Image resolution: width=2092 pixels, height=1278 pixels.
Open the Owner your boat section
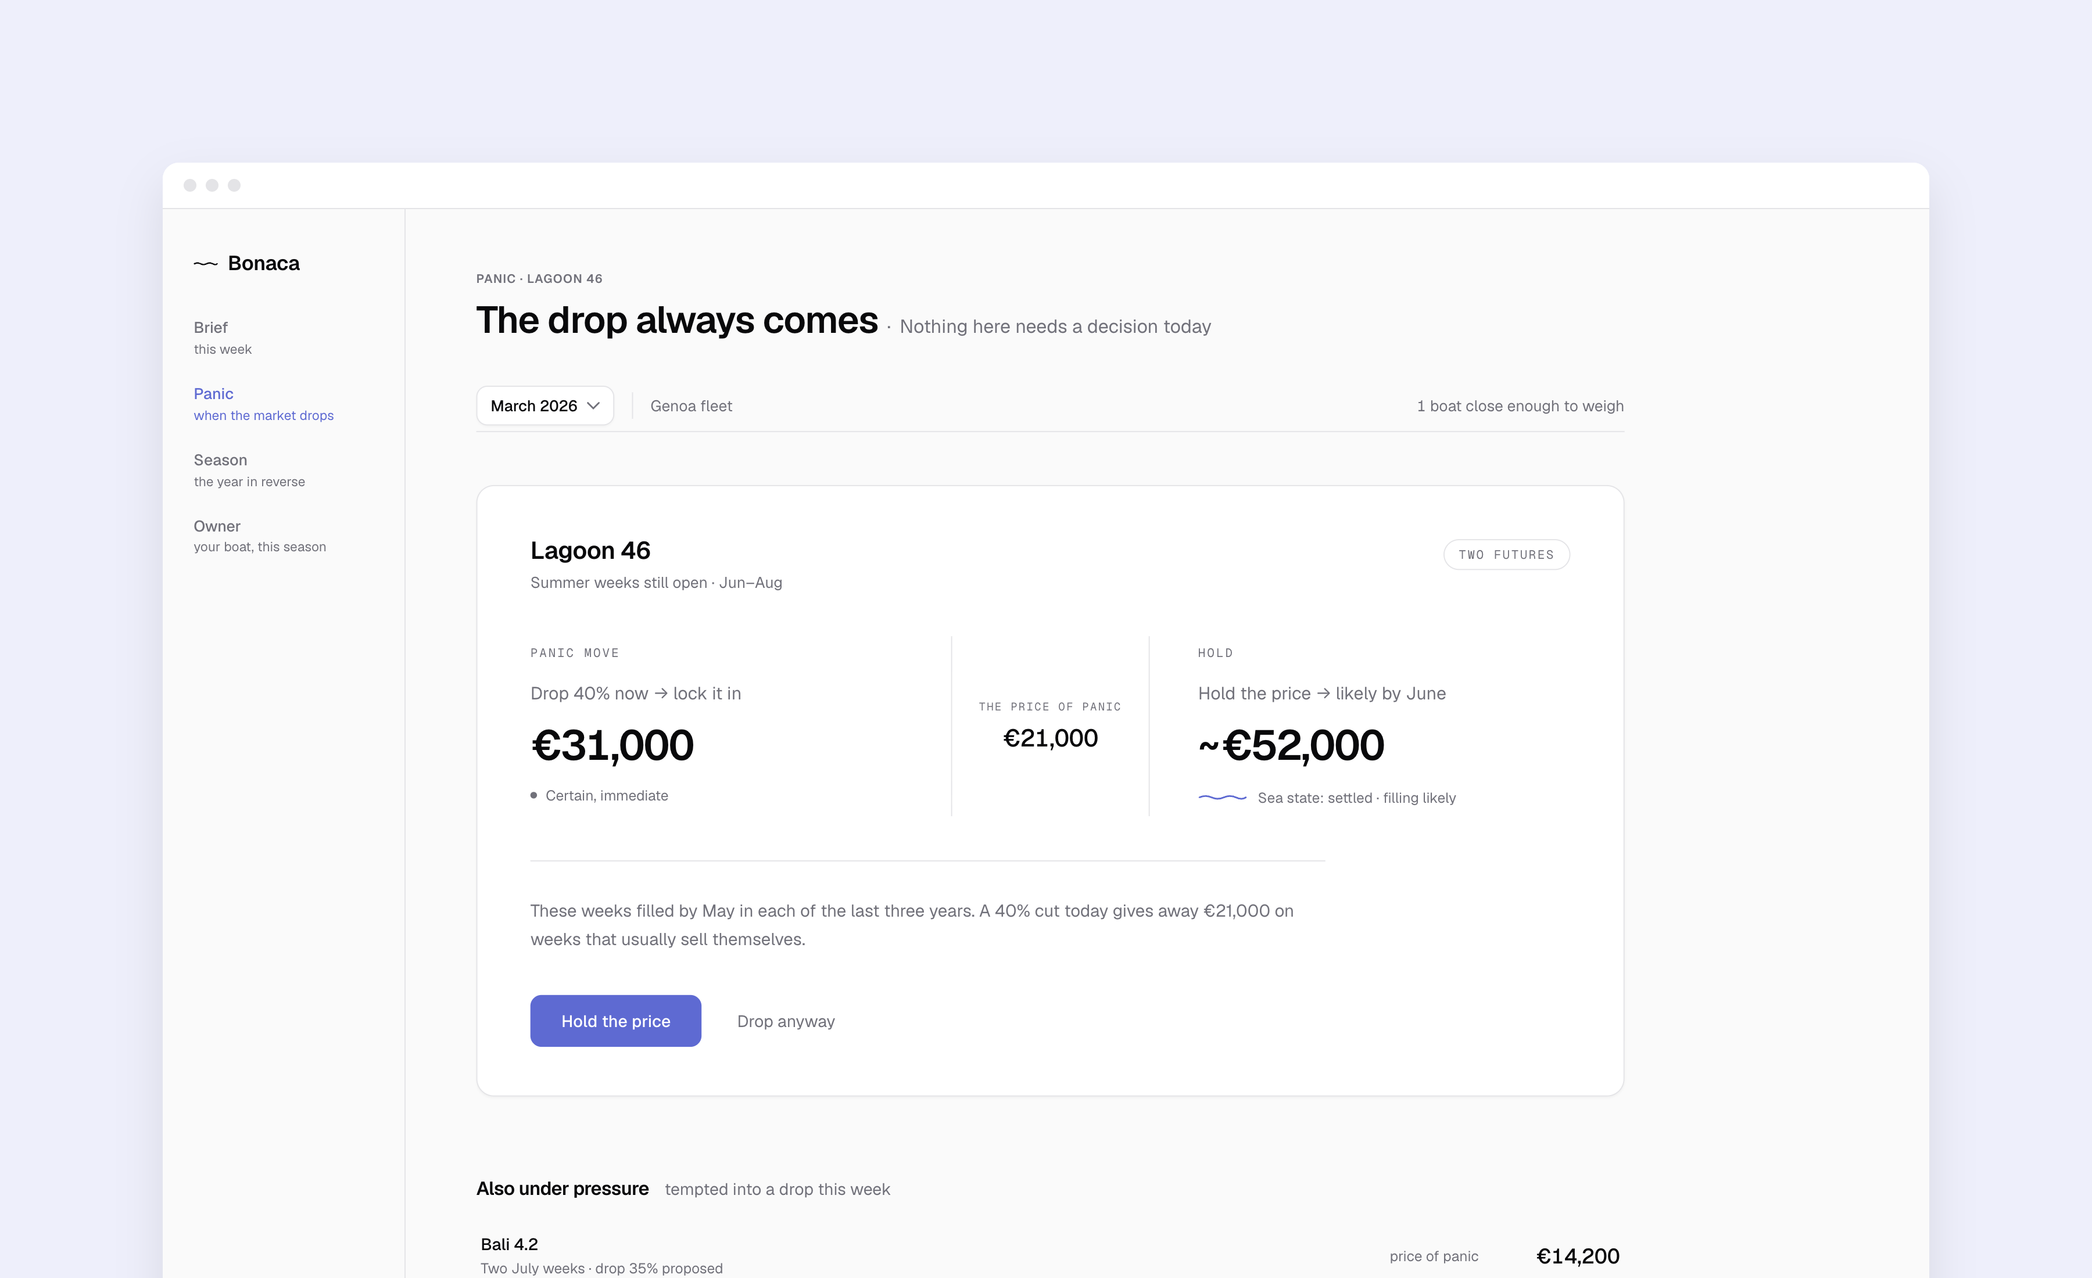pos(260,536)
